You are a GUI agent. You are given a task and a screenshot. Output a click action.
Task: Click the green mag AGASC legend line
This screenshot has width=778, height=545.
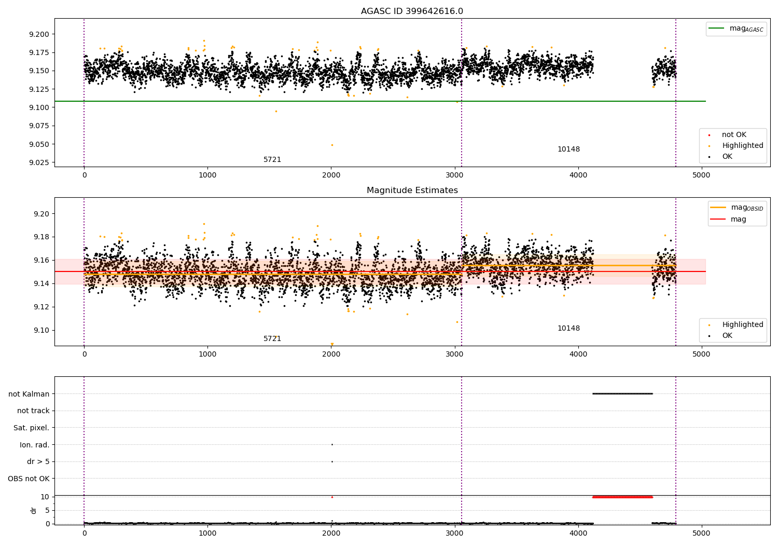tap(717, 29)
